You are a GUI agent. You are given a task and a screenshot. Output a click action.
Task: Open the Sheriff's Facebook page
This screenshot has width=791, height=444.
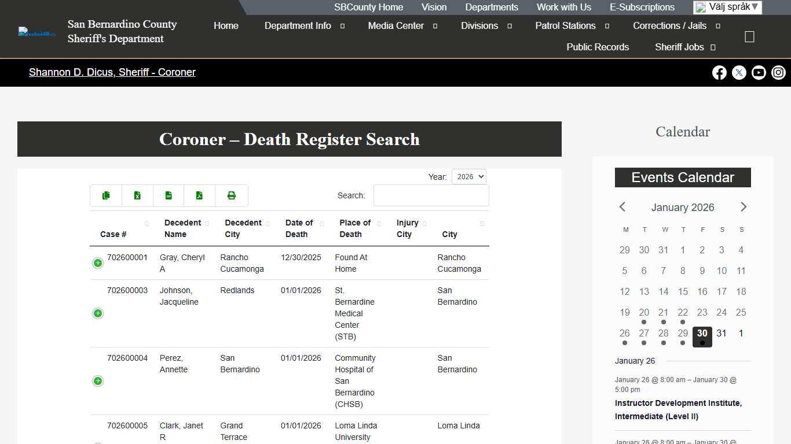(719, 72)
